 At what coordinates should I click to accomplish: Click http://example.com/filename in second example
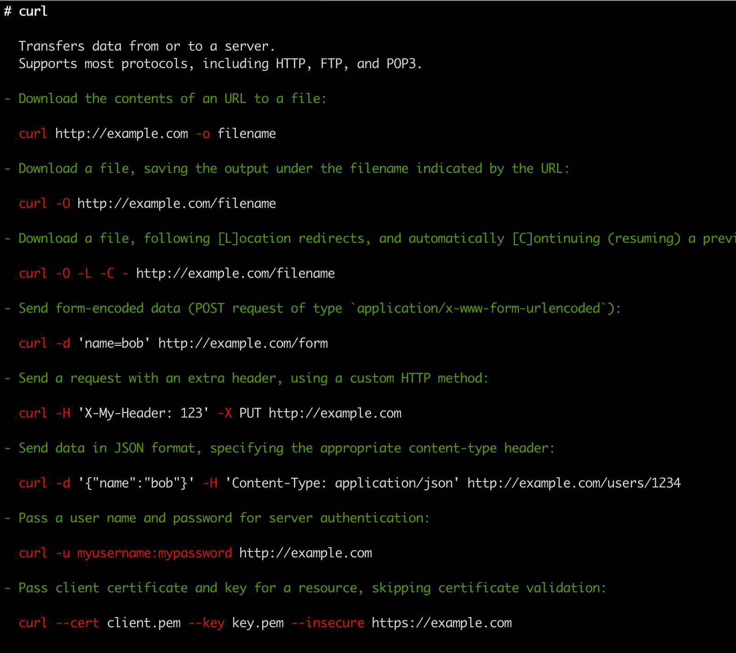(177, 203)
